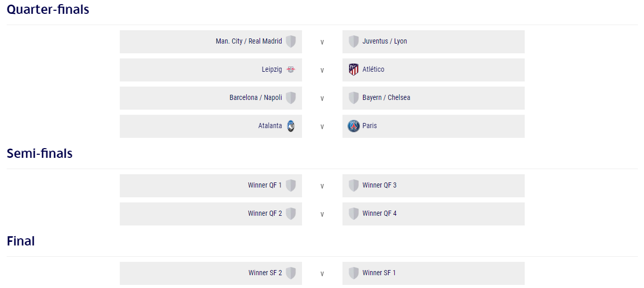Screen dimensions: 644x288
Task: Select the Winner QF 3 semi-final slot
Action: click(434, 186)
